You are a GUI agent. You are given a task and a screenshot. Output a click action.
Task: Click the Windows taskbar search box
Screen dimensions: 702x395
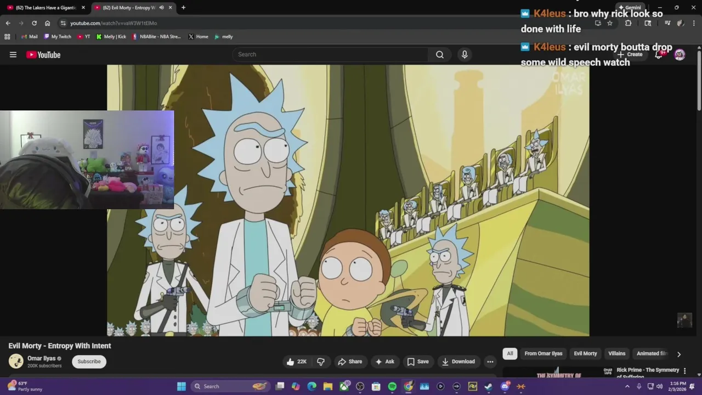click(x=230, y=386)
